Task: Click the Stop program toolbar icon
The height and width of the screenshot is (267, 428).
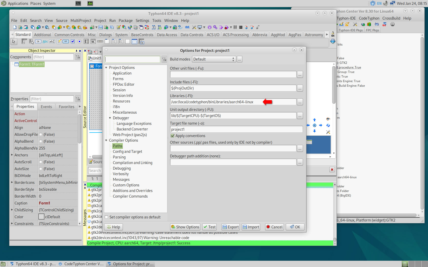Action: 241,27
